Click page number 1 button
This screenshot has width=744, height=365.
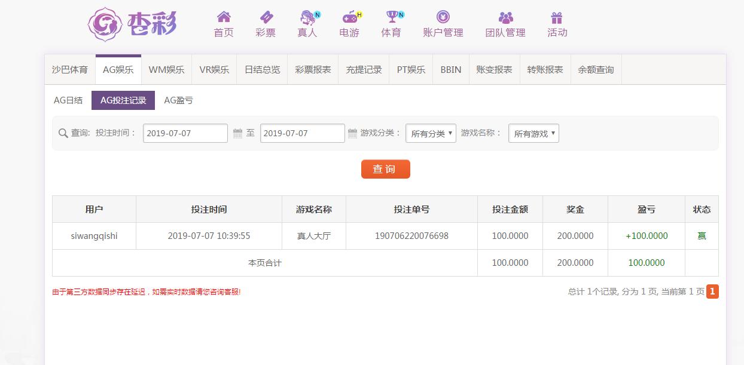(712, 292)
